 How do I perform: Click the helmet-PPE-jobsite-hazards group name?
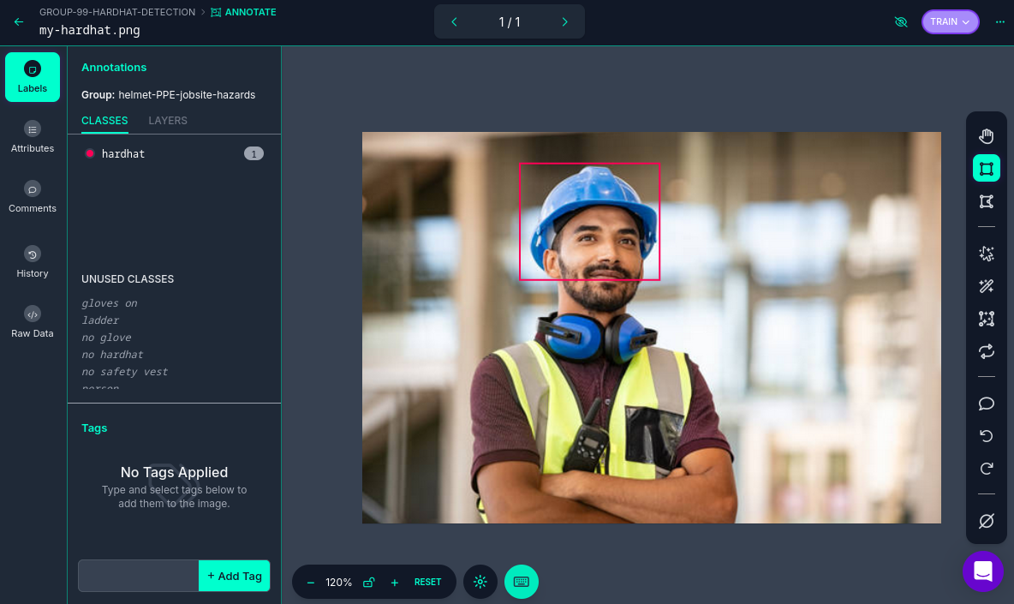click(187, 94)
